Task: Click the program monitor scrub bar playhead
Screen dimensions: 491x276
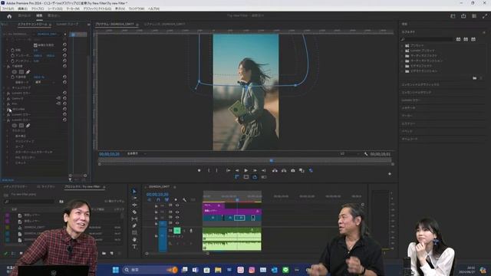Action: (x=272, y=160)
